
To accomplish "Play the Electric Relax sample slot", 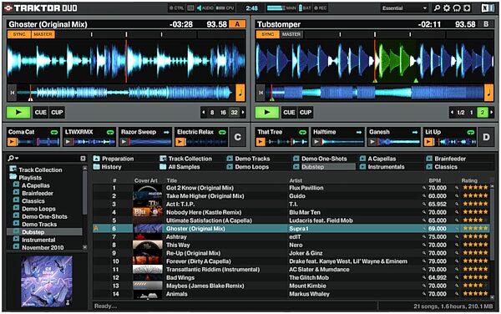I will coord(180,141).
